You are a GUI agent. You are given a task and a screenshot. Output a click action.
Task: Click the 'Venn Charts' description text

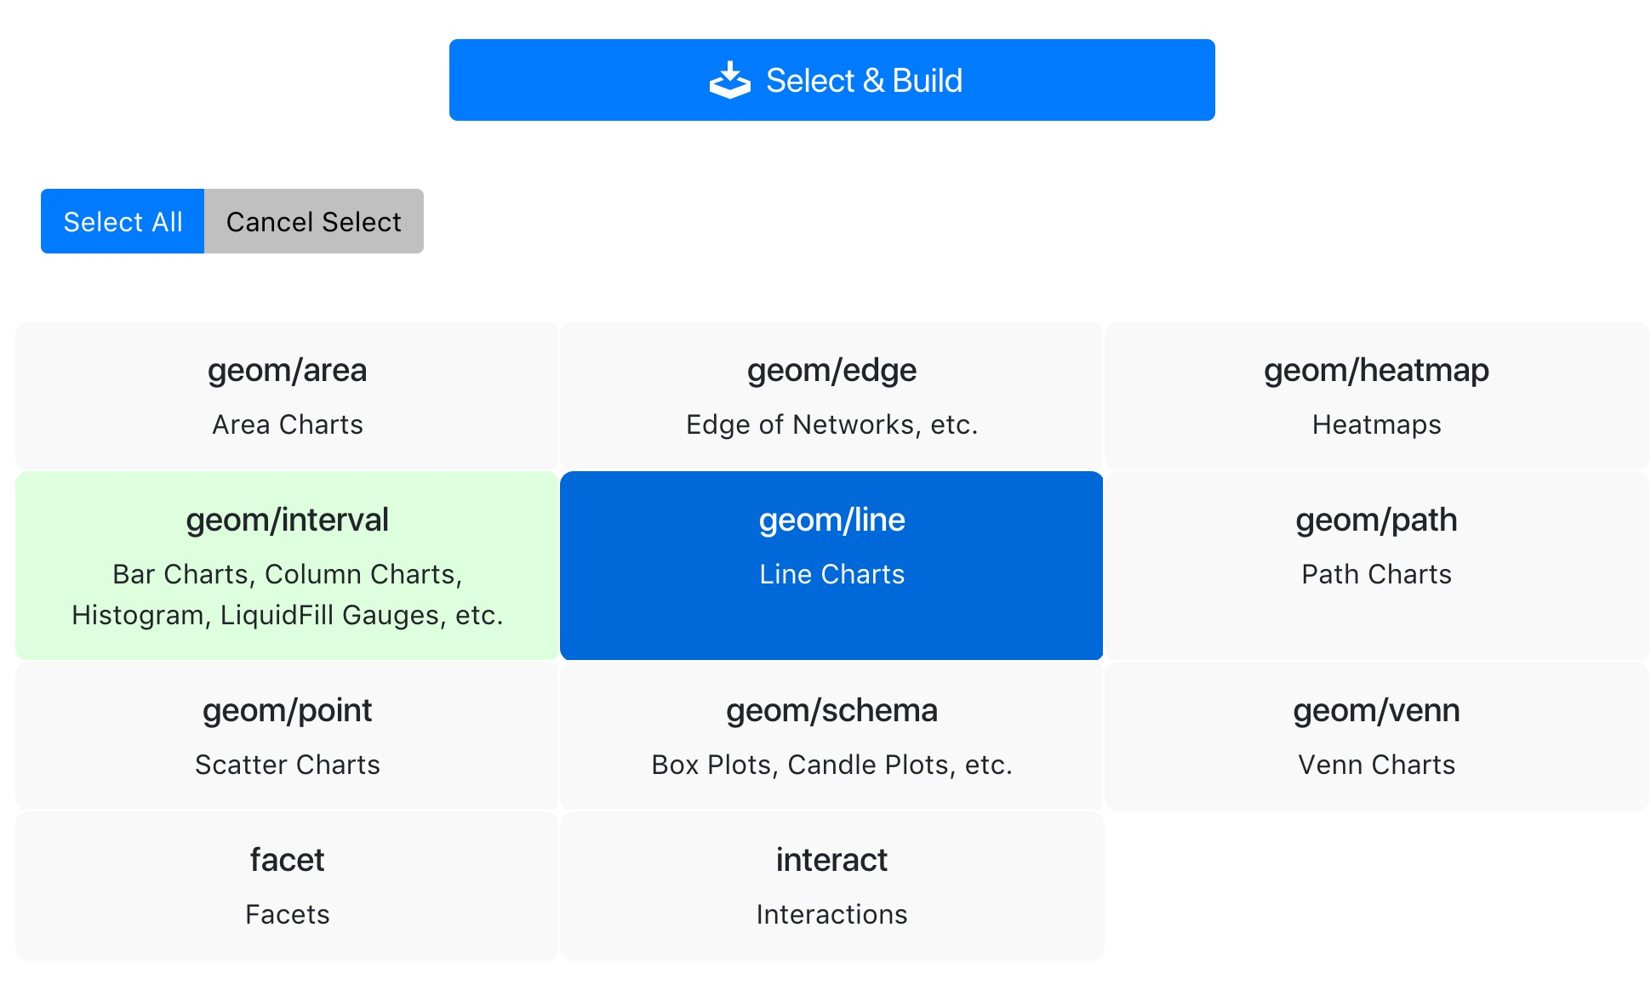pyautogui.click(x=1376, y=765)
